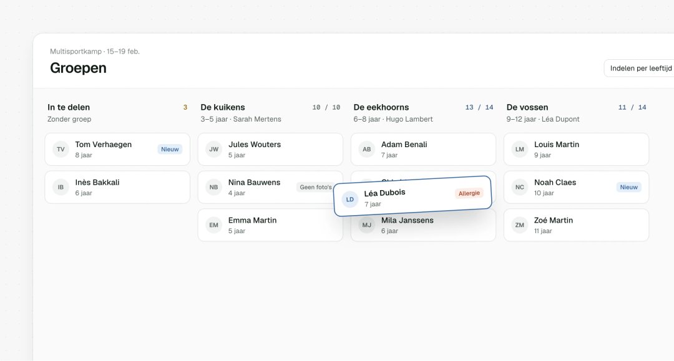The height and width of the screenshot is (361, 674).
Task: Click the Allergie tag on Léa Dubois
Action: tap(469, 193)
